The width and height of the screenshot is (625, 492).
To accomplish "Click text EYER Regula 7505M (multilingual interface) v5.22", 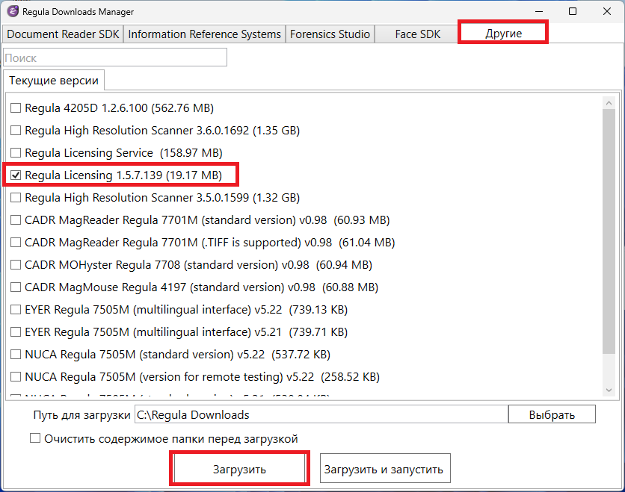I will (x=153, y=309).
